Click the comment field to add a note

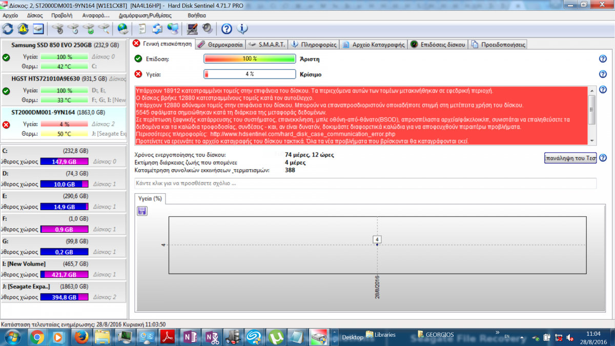[x=365, y=183]
